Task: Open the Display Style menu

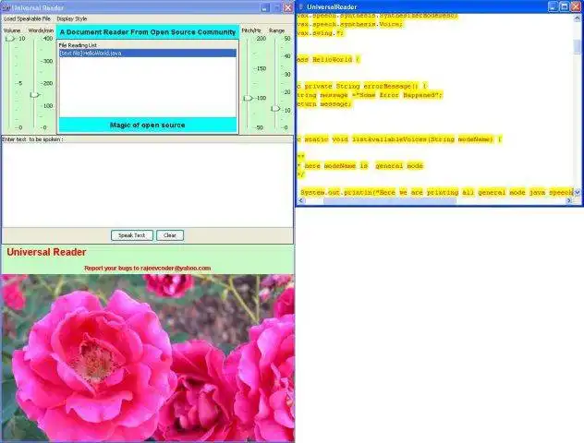Action: (72, 18)
